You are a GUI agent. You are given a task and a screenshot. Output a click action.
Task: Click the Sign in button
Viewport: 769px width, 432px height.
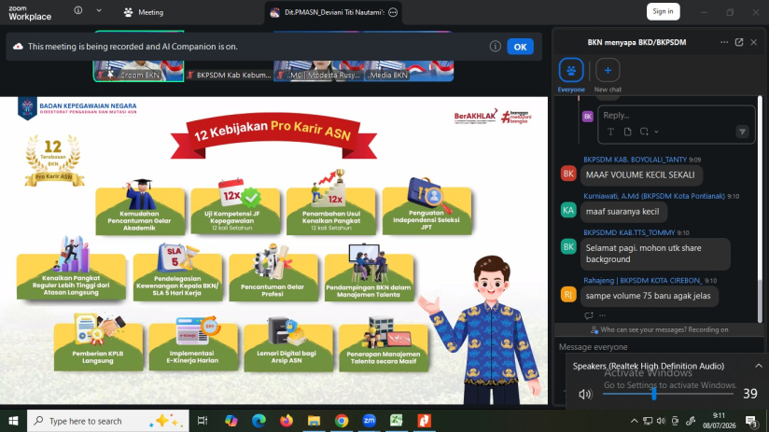point(663,11)
